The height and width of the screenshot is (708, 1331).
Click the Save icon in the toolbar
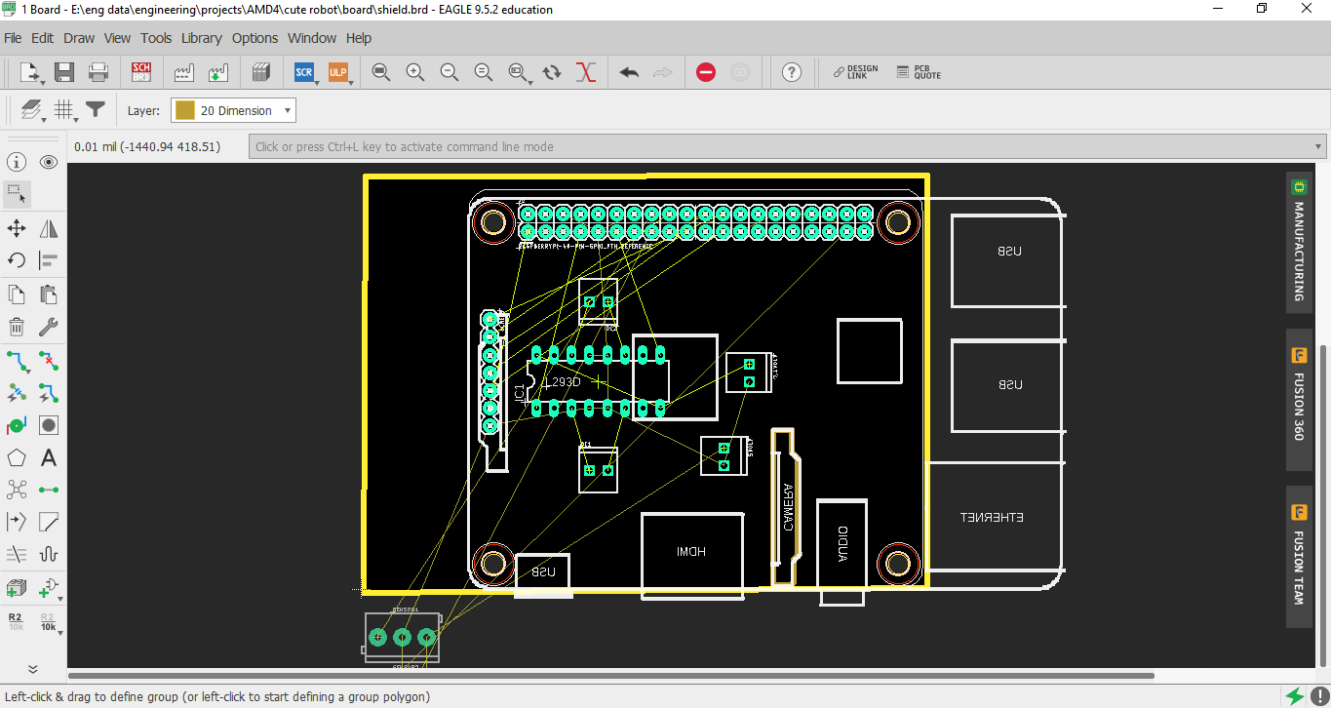point(64,72)
